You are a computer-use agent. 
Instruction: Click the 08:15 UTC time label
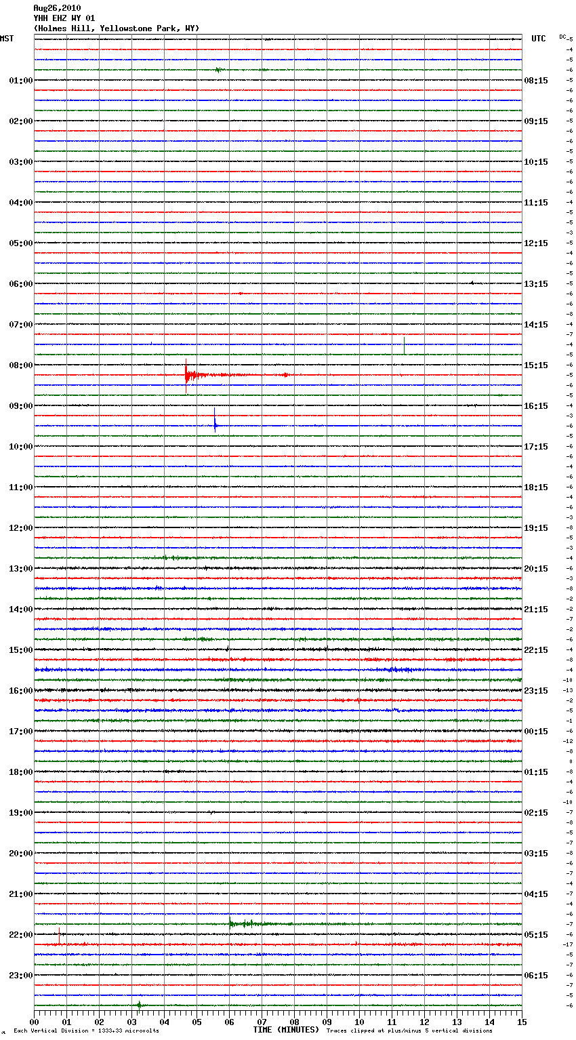point(536,81)
